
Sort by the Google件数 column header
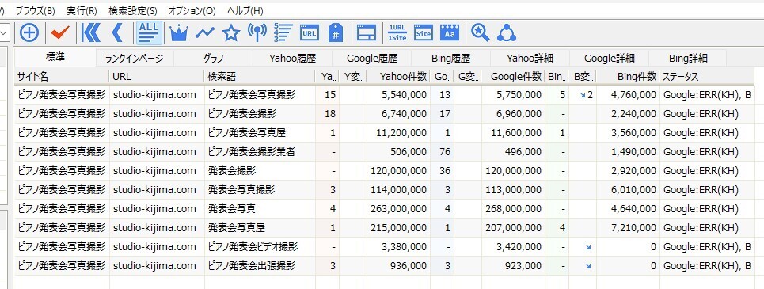(512, 77)
